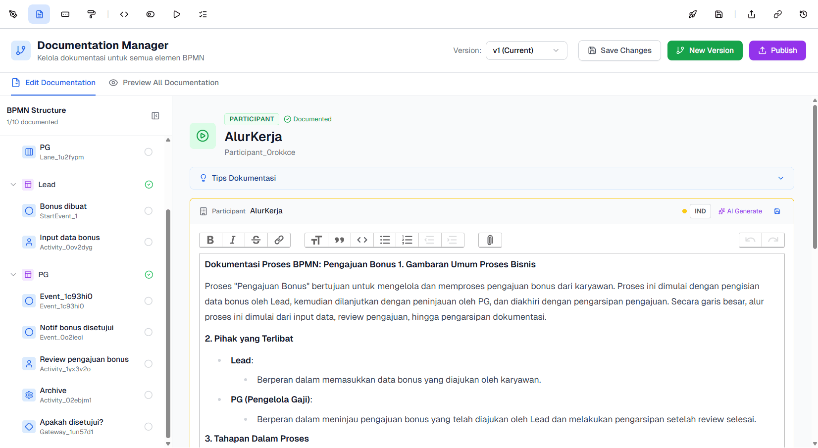
Task: Toggle the status circle for Review pengajuan bonus
Action: tap(149, 364)
